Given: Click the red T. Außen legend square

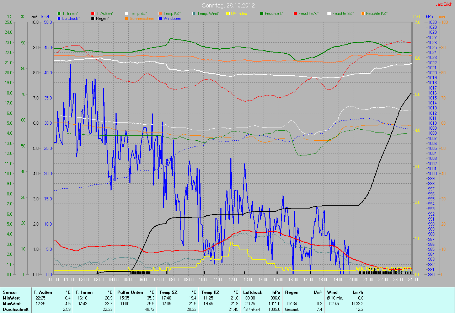Looking at the screenshot, I should tap(93, 14).
